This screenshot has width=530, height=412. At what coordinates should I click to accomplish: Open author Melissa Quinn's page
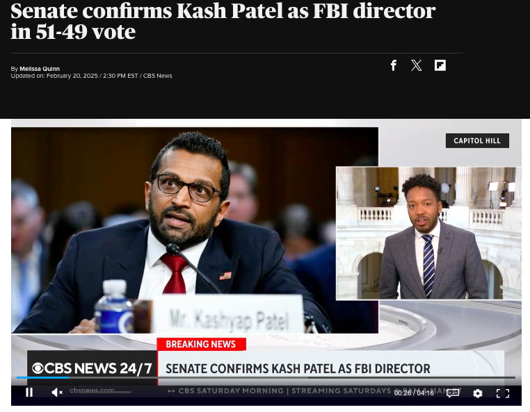[x=40, y=69]
